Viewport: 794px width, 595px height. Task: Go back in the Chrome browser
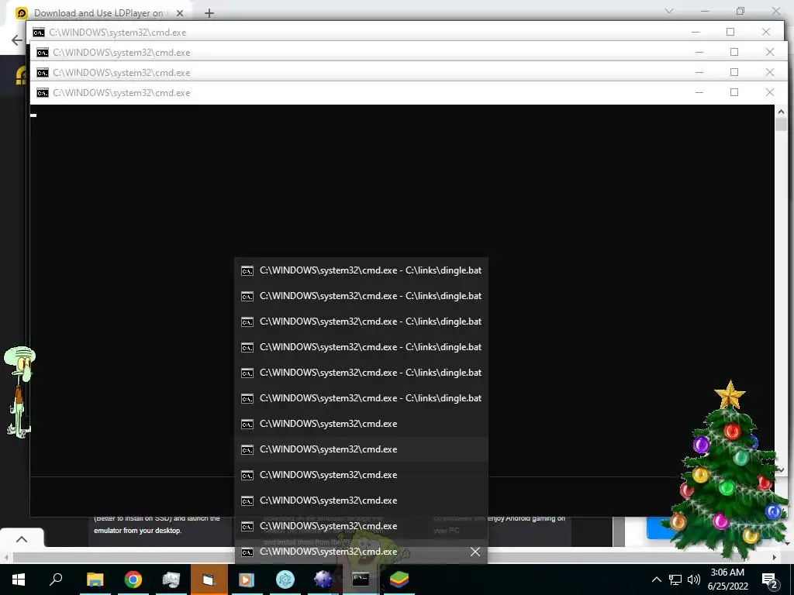(x=17, y=40)
